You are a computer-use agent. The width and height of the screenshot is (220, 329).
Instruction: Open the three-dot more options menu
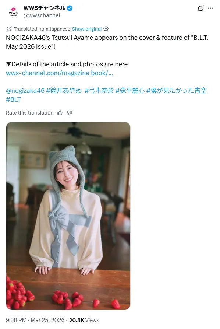tap(210, 8)
